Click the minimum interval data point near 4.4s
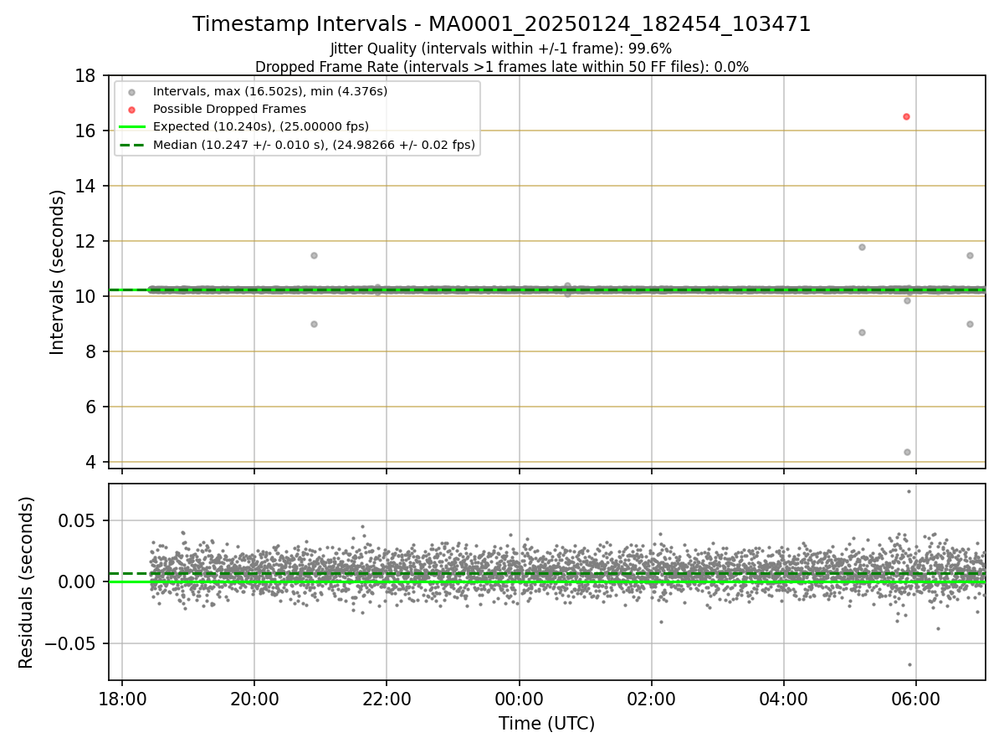 point(907,452)
